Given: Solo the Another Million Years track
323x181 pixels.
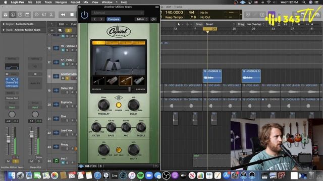Looking at the screenshot, I should [x=67, y=78].
